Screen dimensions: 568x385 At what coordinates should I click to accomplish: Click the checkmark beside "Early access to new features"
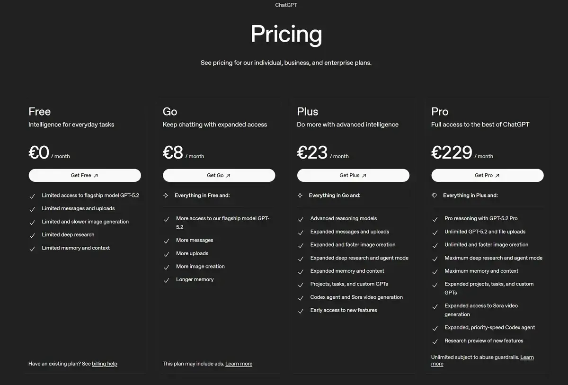coord(301,310)
